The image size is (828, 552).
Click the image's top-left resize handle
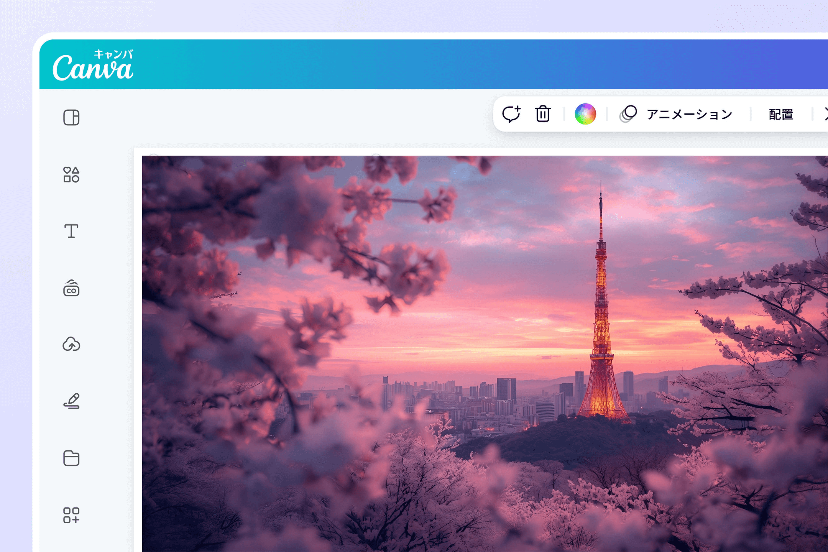153,156
